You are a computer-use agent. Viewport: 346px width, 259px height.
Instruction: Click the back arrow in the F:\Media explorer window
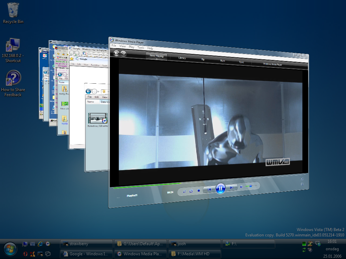coord(88,91)
